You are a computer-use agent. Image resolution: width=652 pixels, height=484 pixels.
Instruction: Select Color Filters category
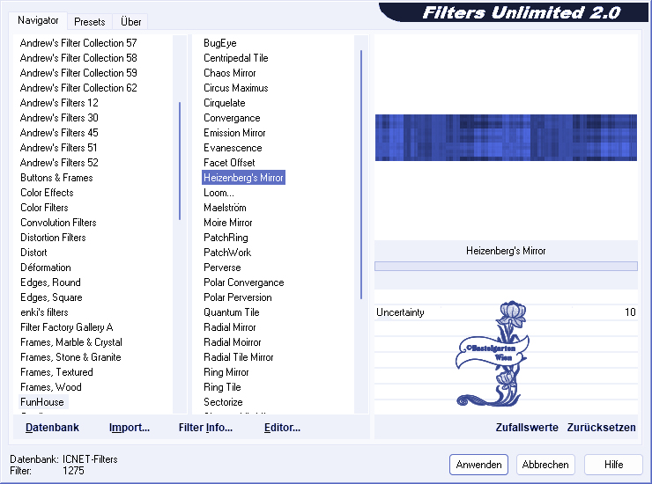click(x=44, y=208)
